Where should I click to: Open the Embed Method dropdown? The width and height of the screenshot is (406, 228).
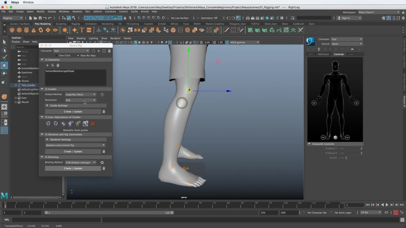click(81, 94)
